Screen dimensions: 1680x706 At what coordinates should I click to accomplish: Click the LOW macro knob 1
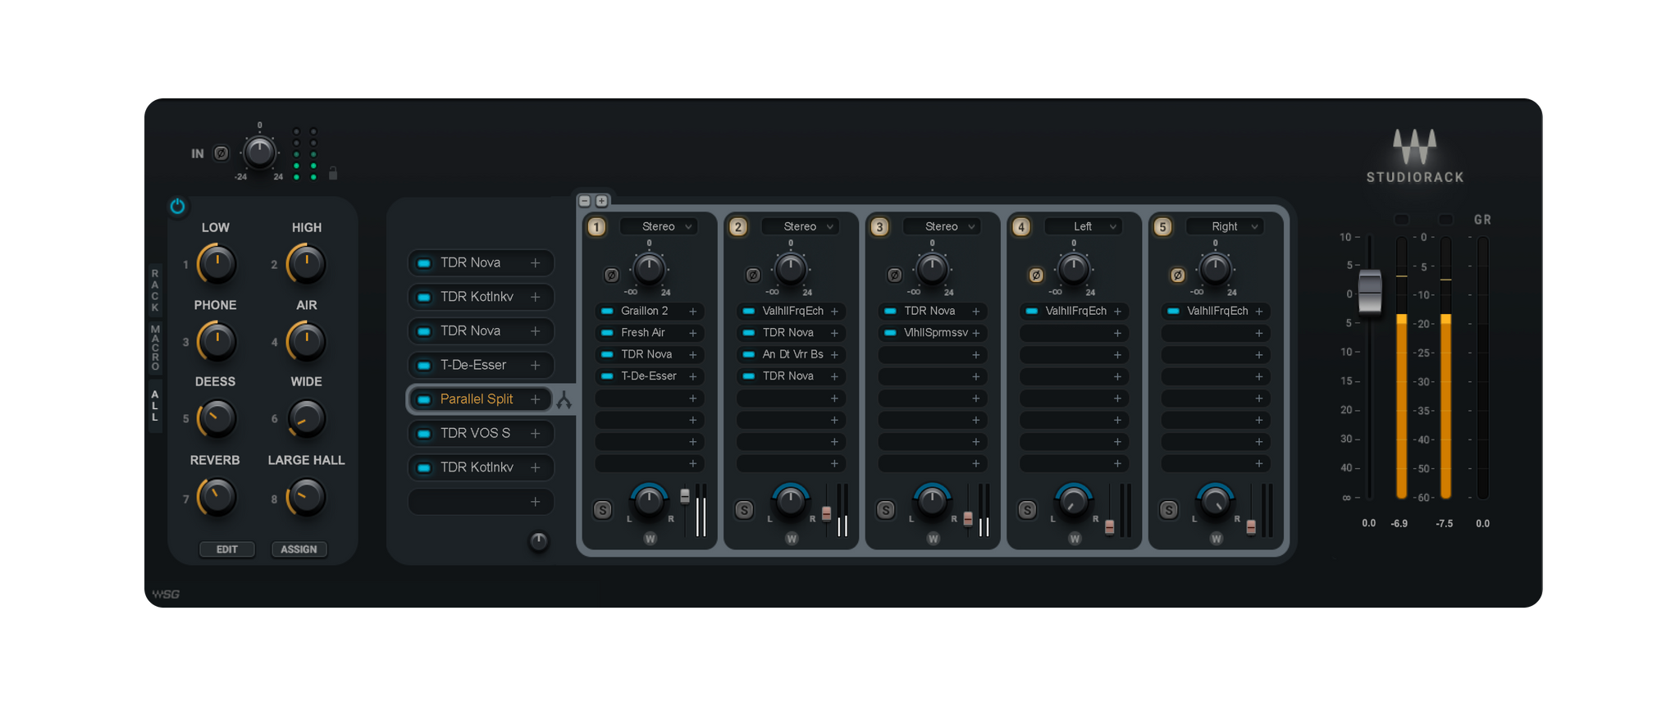(x=217, y=264)
